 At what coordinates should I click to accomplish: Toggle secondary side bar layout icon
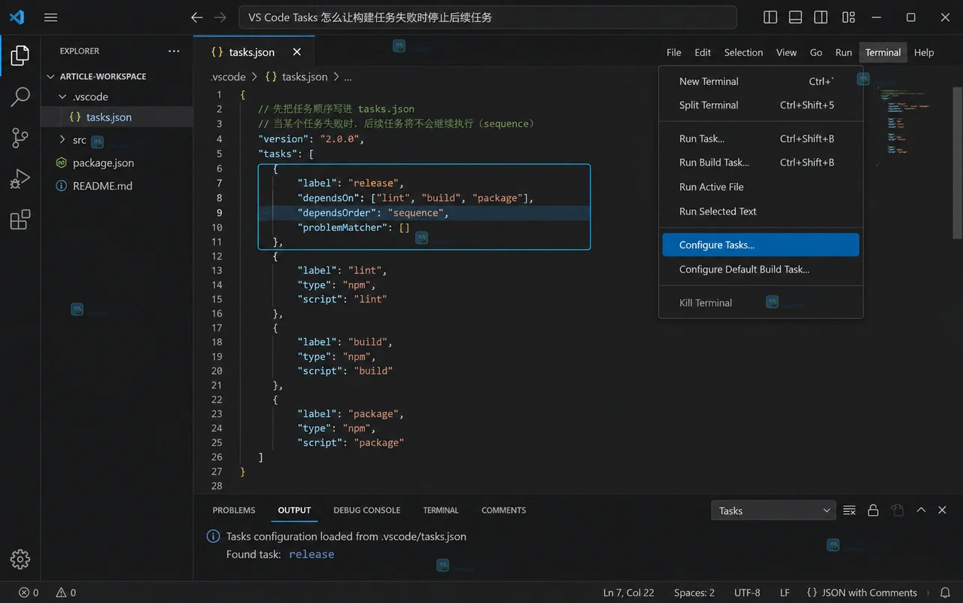pos(821,17)
